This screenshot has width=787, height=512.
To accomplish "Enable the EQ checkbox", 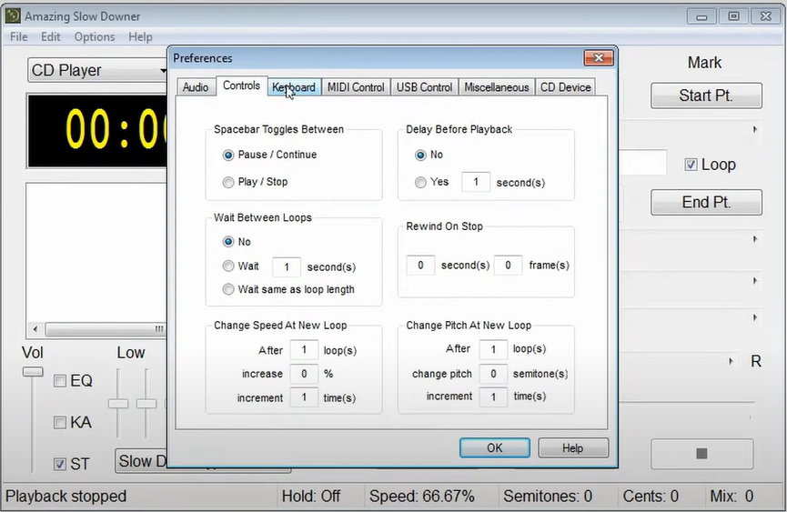I will tap(60, 381).
